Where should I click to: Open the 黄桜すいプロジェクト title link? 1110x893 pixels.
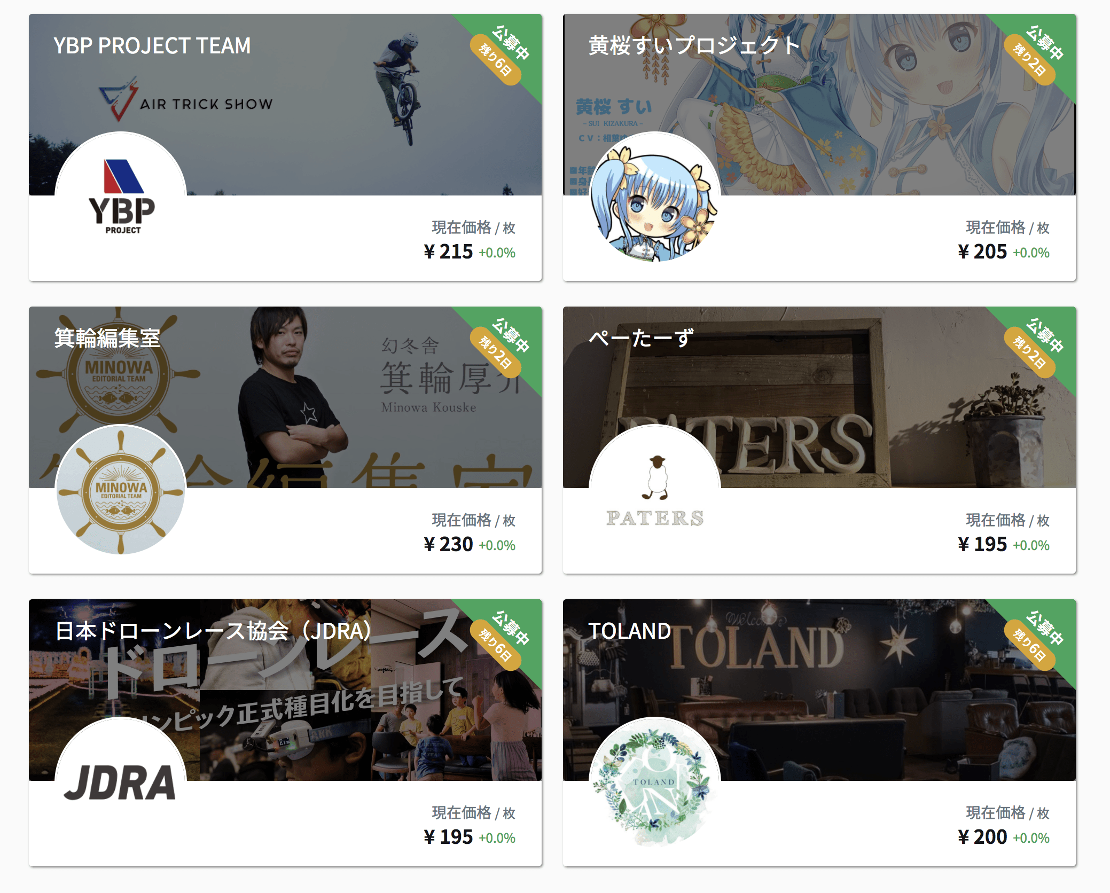[694, 46]
